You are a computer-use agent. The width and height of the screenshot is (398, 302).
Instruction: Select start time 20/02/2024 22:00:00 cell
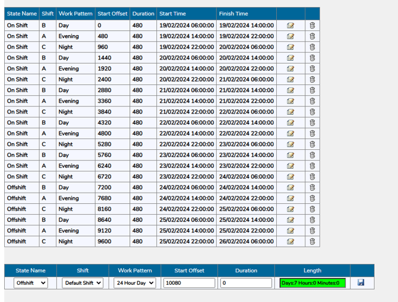tap(187, 80)
